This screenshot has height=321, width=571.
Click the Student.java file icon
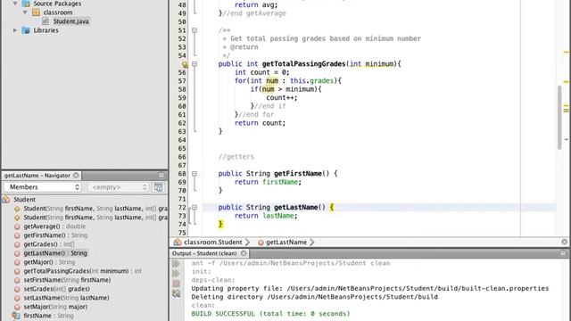[46, 21]
